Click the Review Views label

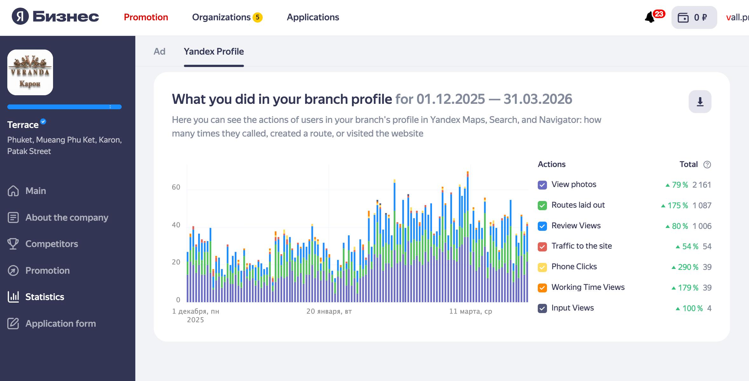(576, 226)
